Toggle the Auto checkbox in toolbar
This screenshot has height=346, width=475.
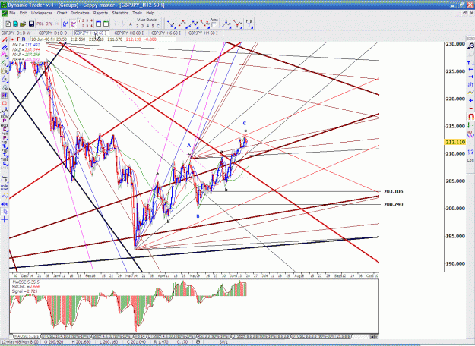(214, 25)
